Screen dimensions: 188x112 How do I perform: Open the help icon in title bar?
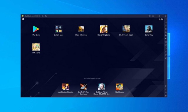click(150, 16)
